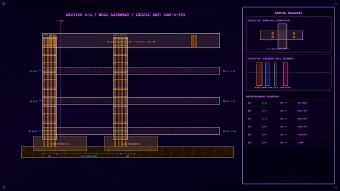
Task: Select the SLAB TOP schedule row
Action: pos(289,127)
